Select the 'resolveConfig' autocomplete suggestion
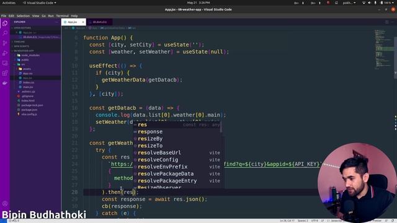This screenshot has height=223, width=397. [177, 160]
